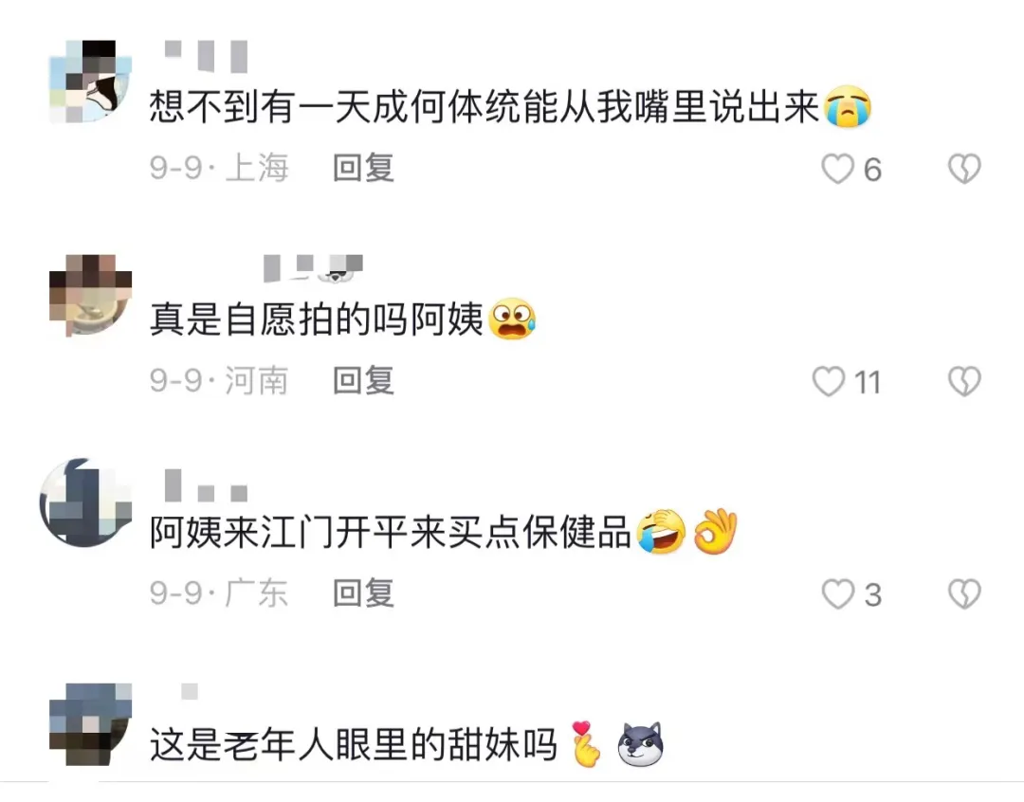The height and width of the screenshot is (802, 1024).
Task: Tap 回复 under the Shanghai comment
Action: [363, 169]
